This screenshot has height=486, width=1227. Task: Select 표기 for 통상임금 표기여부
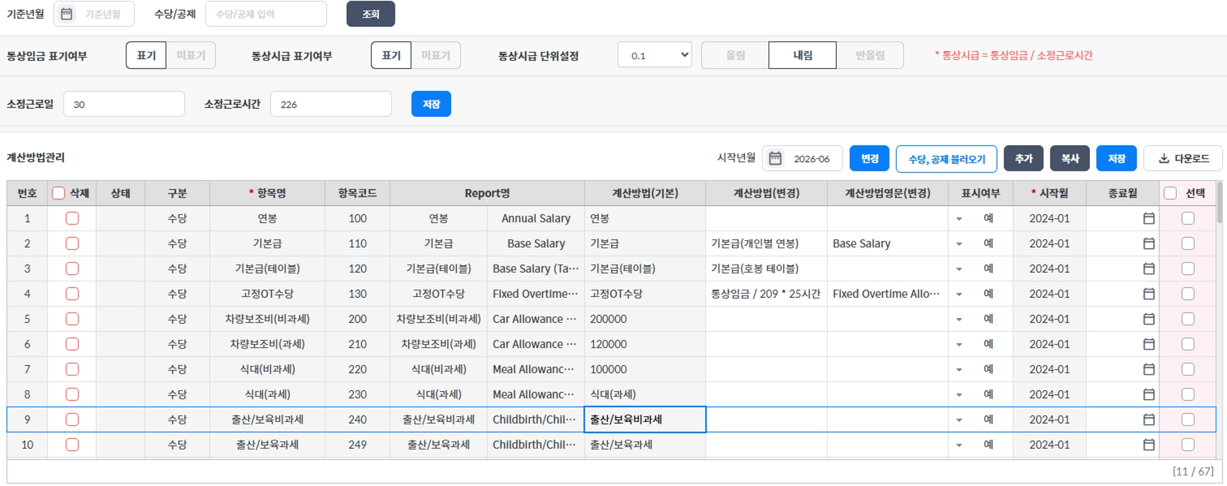click(x=146, y=55)
